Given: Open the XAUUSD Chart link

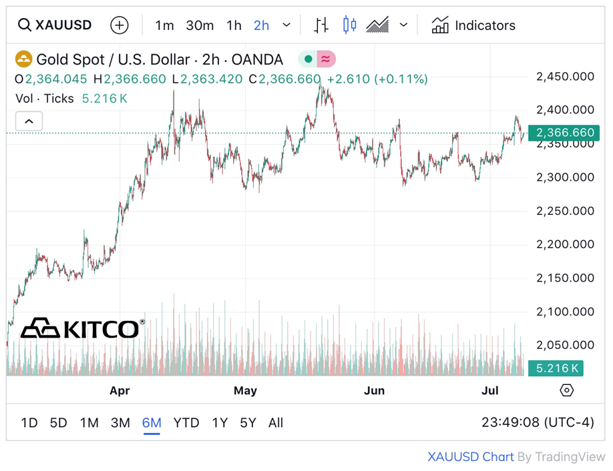Looking at the screenshot, I should coord(471,457).
